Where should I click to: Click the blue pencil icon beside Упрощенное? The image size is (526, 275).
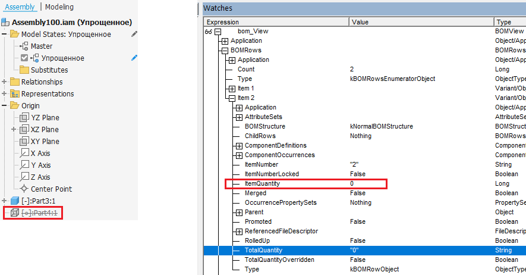click(x=134, y=58)
